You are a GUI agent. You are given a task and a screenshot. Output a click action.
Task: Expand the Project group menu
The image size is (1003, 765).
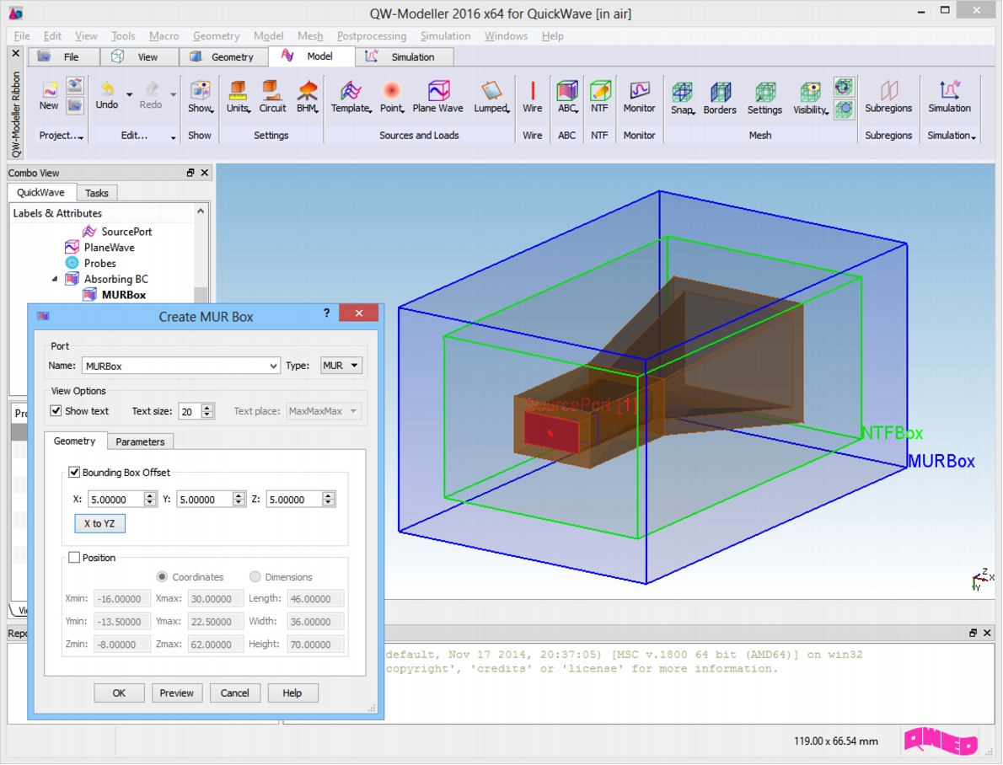tap(62, 136)
